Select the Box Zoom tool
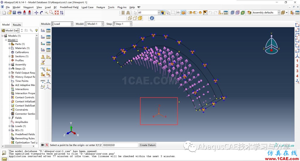Image resolution: width=300 pixels, height=161 pixels. pos(52,13)
